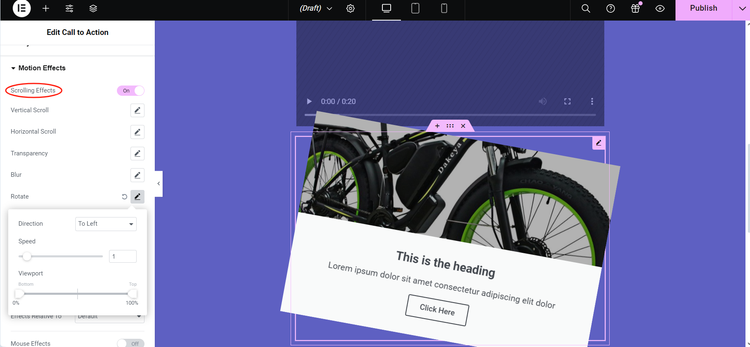Viewport: 750px width, 347px height.
Task: Open the Direction dropdown To Left
Action: (106, 224)
